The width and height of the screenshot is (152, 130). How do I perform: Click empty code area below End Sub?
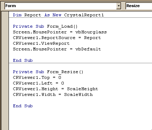tap(80, 119)
